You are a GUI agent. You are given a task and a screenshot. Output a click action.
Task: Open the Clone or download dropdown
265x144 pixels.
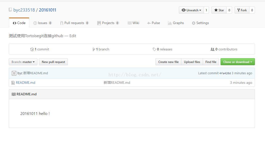(238, 62)
